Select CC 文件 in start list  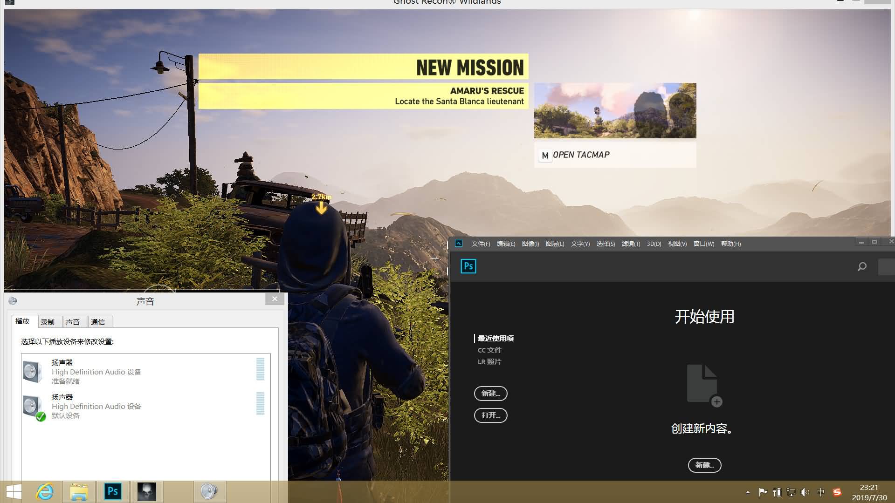pyautogui.click(x=489, y=350)
